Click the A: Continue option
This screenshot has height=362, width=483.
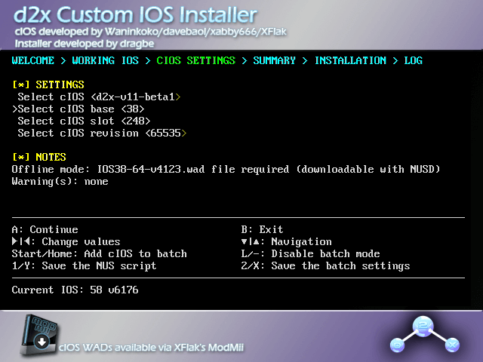[45, 229]
